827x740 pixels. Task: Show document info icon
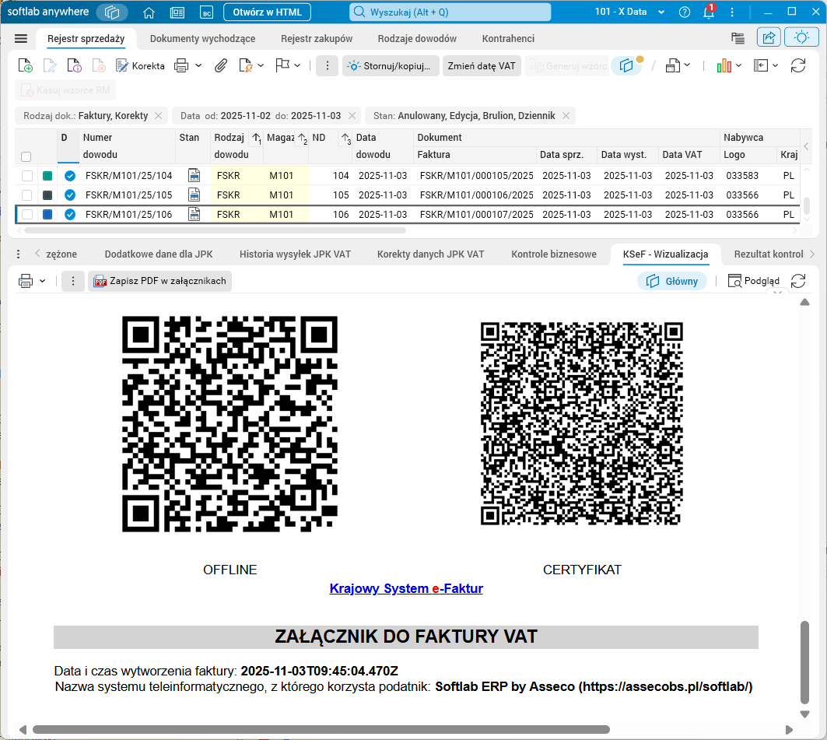click(x=74, y=66)
